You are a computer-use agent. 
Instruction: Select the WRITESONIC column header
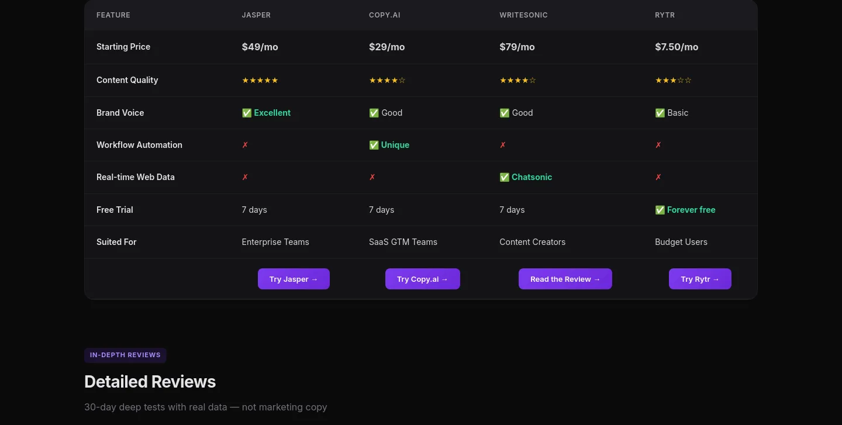[x=523, y=15]
